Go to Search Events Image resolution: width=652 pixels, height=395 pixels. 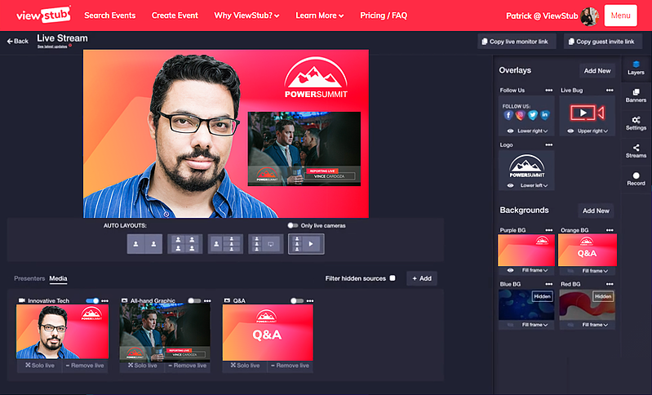coord(110,16)
